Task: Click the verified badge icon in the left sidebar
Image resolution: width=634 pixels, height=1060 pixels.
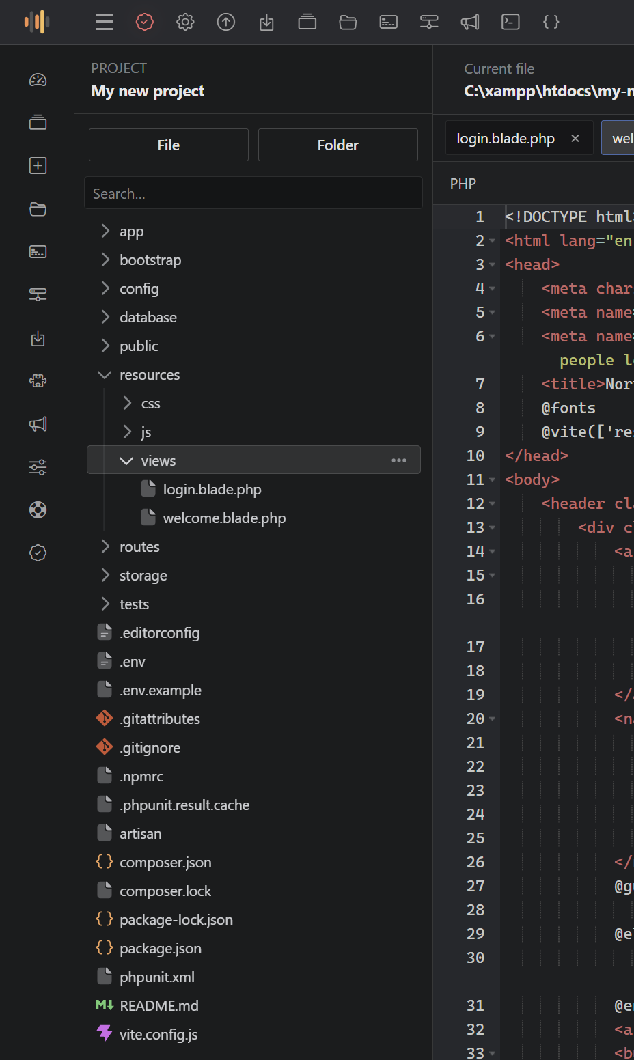Action: [38, 553]
